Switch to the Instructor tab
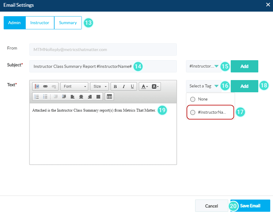Image resolution: width=273 pixels, height=213 pixels. coord(40,23)
